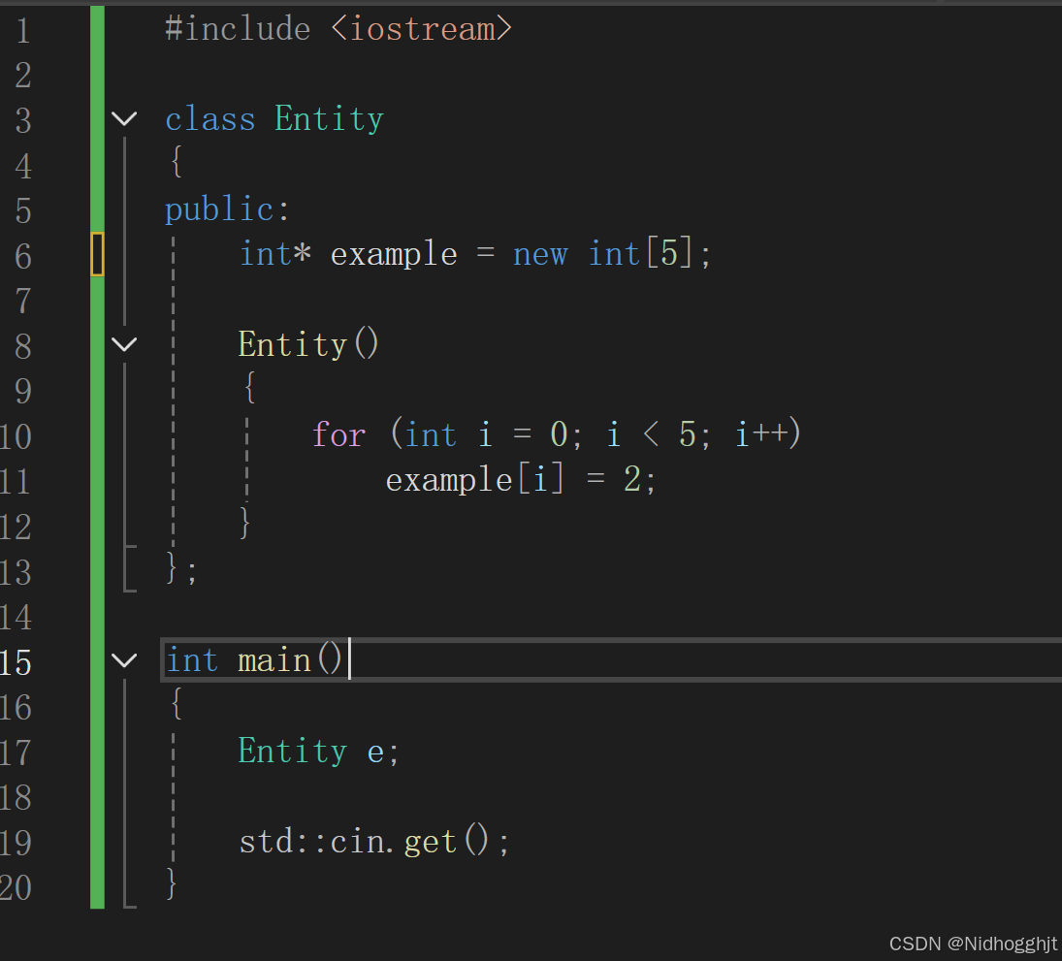The width and height of the screenshot is (1062, 961).
Task: Click the 'main' function name on line 15
Action: [274, 660]
